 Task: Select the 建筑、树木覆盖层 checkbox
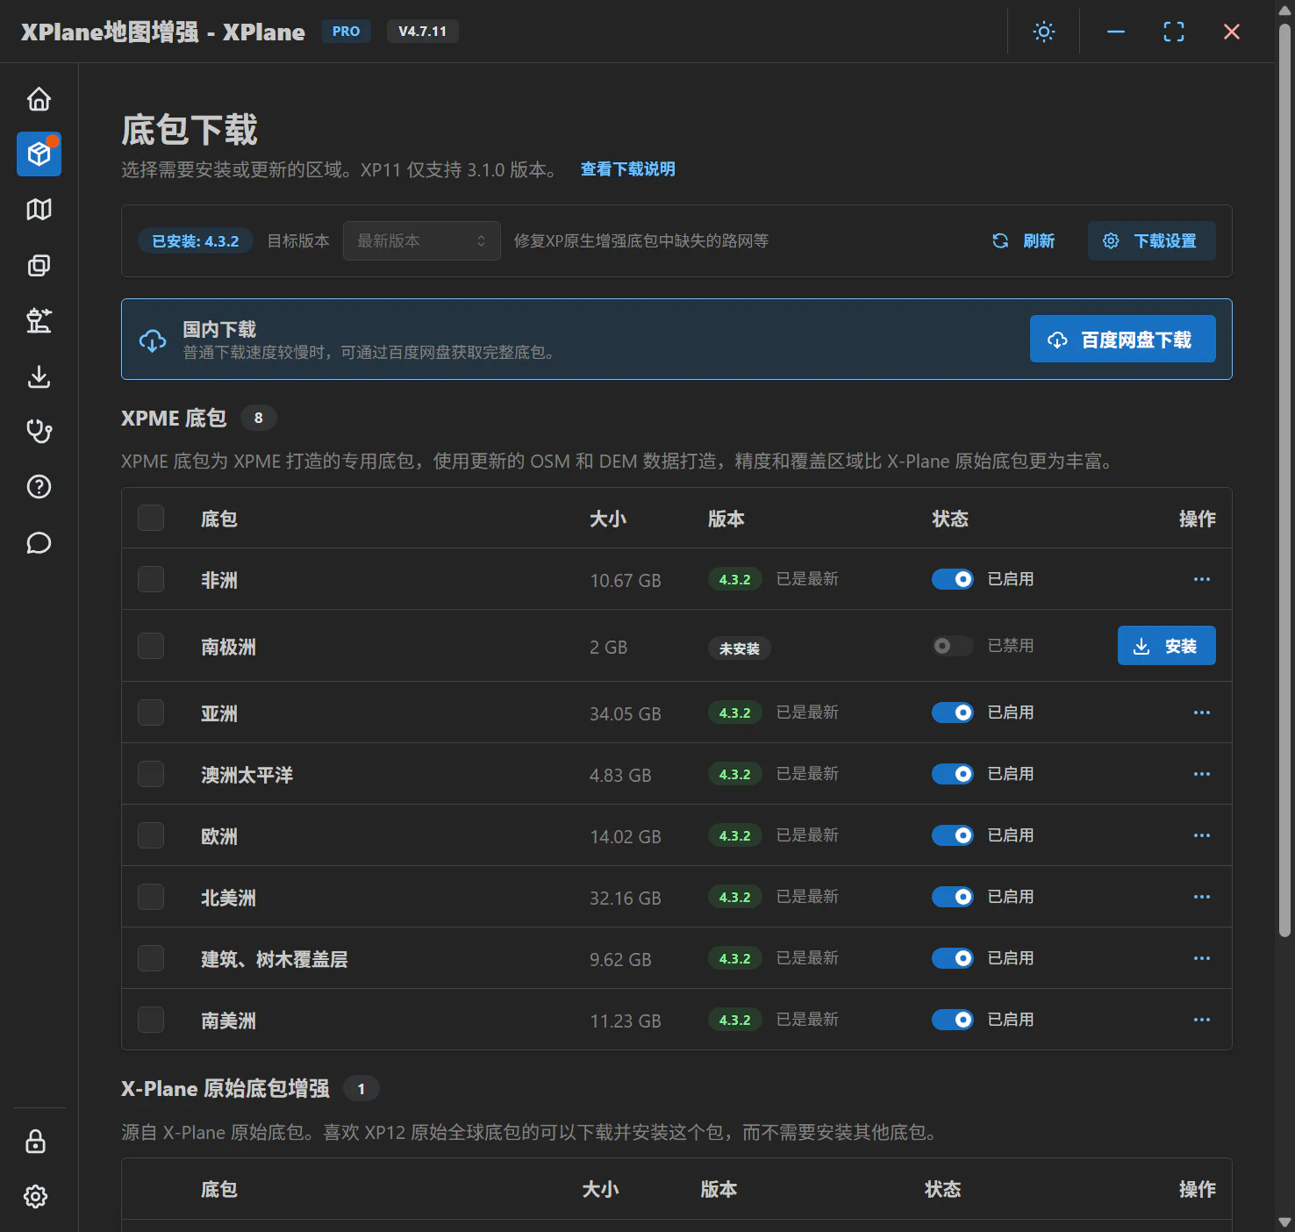pyautogui.click(x=151, y=958)
